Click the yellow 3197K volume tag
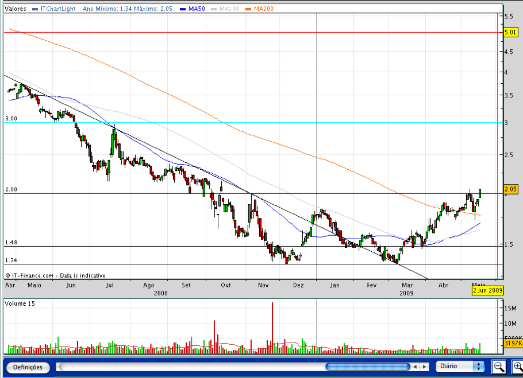523x378 pixels. click(513, 343)
